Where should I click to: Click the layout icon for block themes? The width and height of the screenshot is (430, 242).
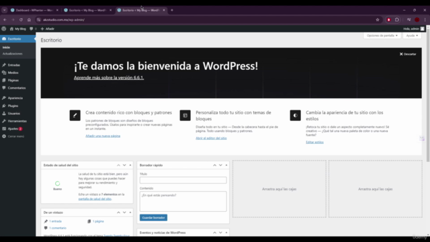[185, 115]
